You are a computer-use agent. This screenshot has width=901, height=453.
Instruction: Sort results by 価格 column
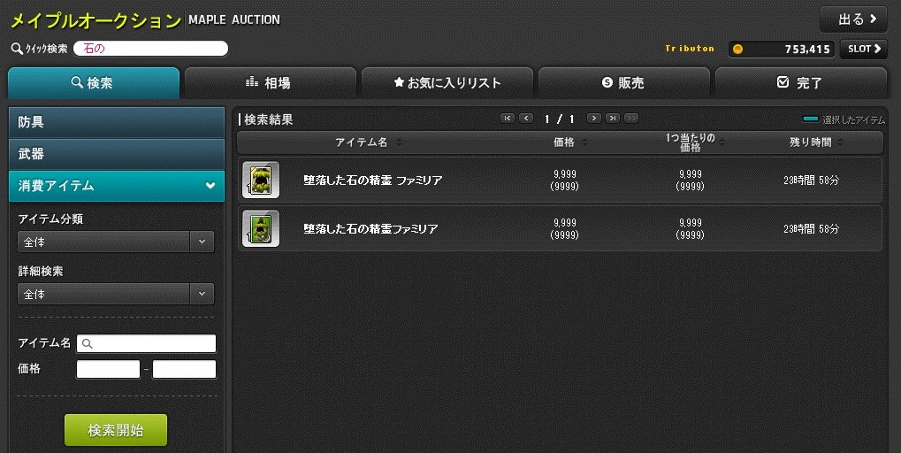click(570, 142)
